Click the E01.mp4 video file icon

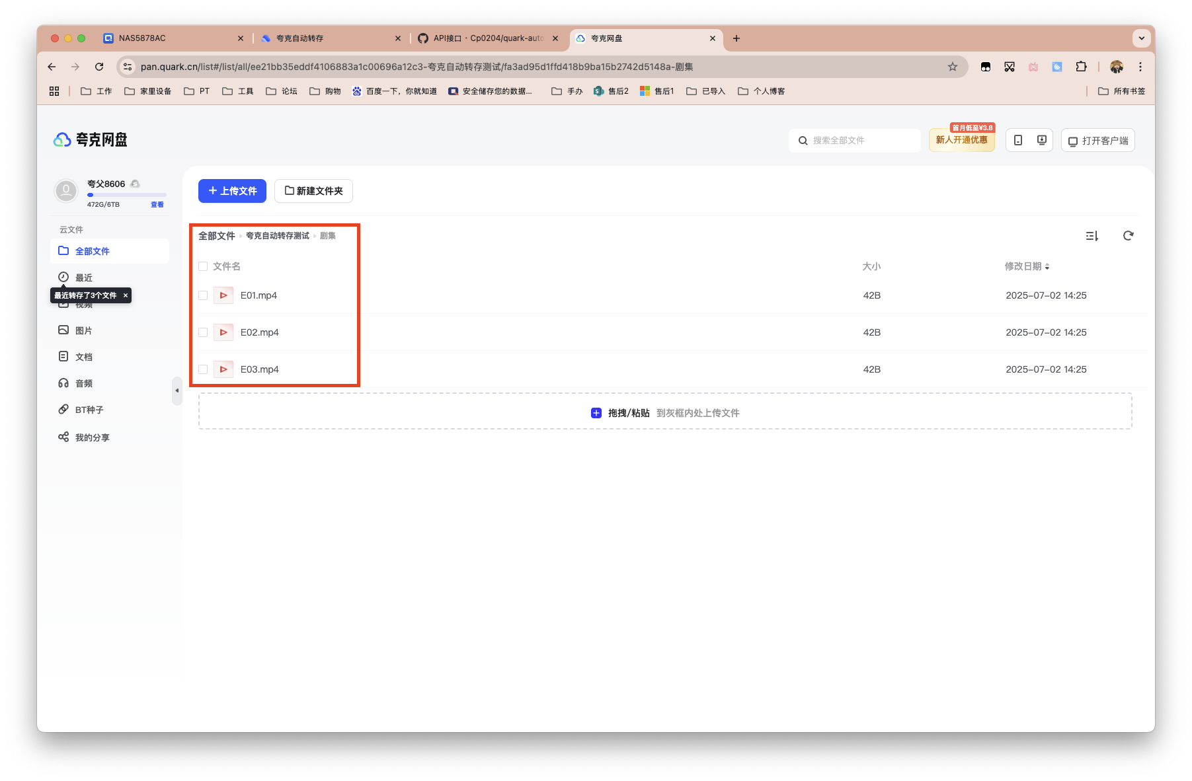223,295
